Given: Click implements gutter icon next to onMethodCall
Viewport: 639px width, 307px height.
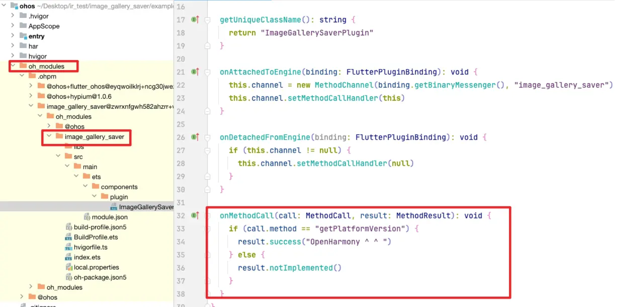Looking at the screenshot, I should tap(195, 216).
